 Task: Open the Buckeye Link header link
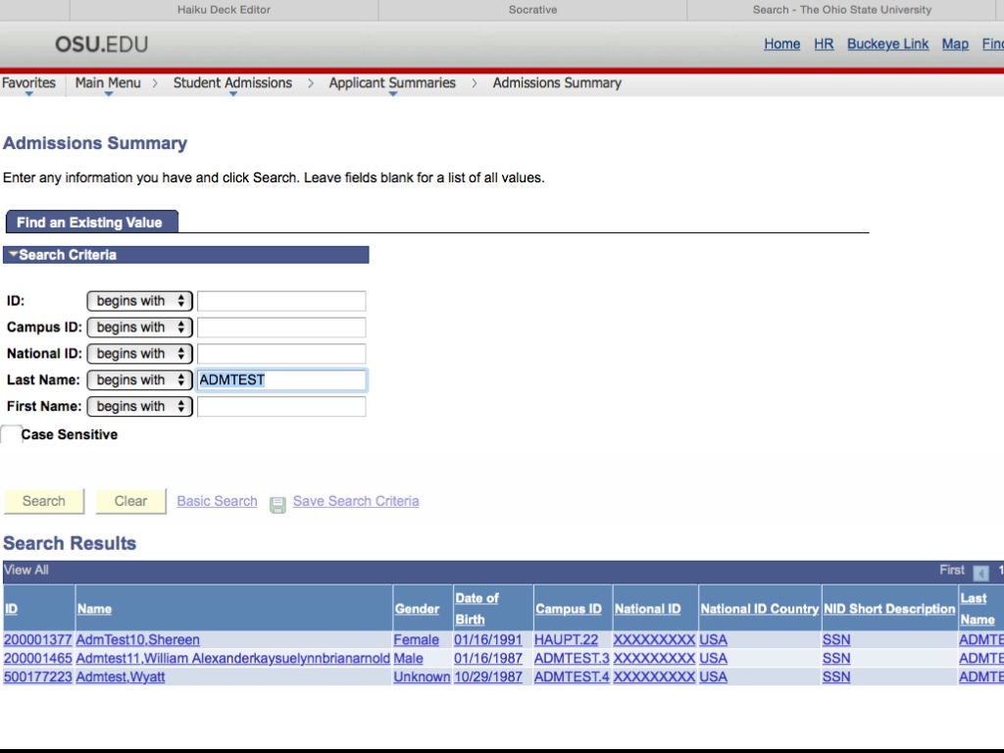pyautogui.click(x=887, y=44)
